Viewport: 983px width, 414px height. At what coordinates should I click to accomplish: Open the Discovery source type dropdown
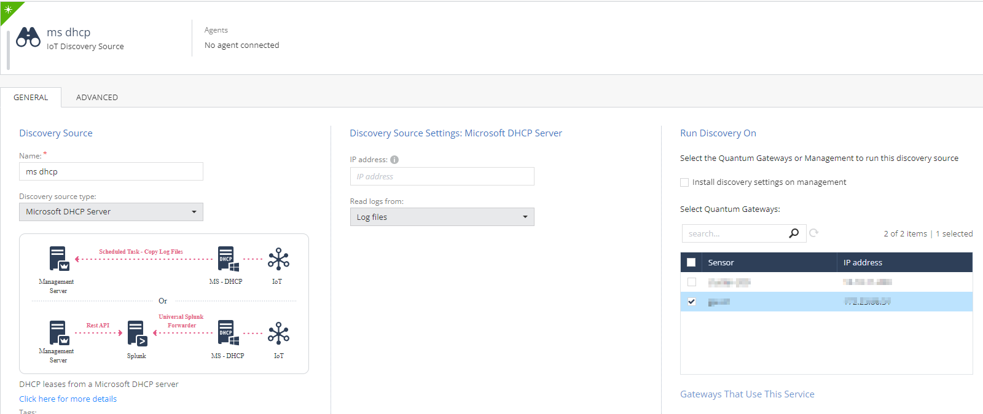coord(111,212)
